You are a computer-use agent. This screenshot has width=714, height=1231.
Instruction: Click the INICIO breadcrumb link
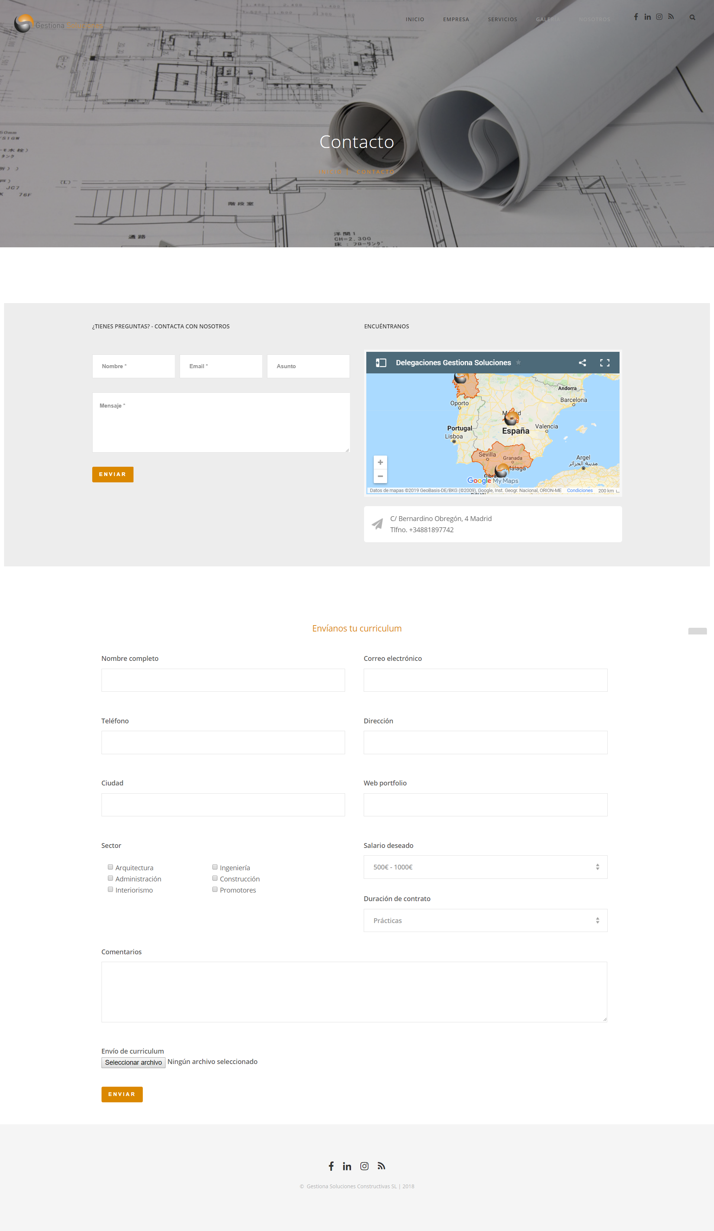point(330,172)
